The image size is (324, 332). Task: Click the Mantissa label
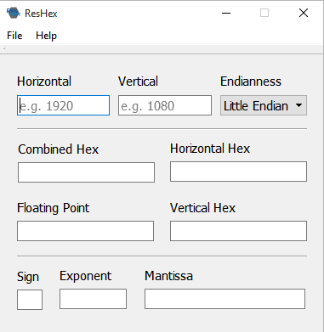pos(168,276)
